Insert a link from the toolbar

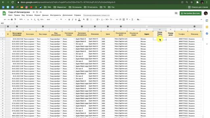(117, 20)
